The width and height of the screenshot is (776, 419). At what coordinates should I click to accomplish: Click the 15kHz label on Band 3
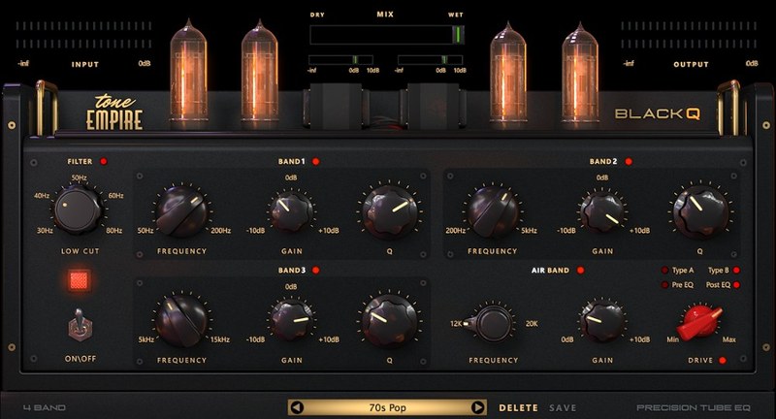(x=220, y=339)
